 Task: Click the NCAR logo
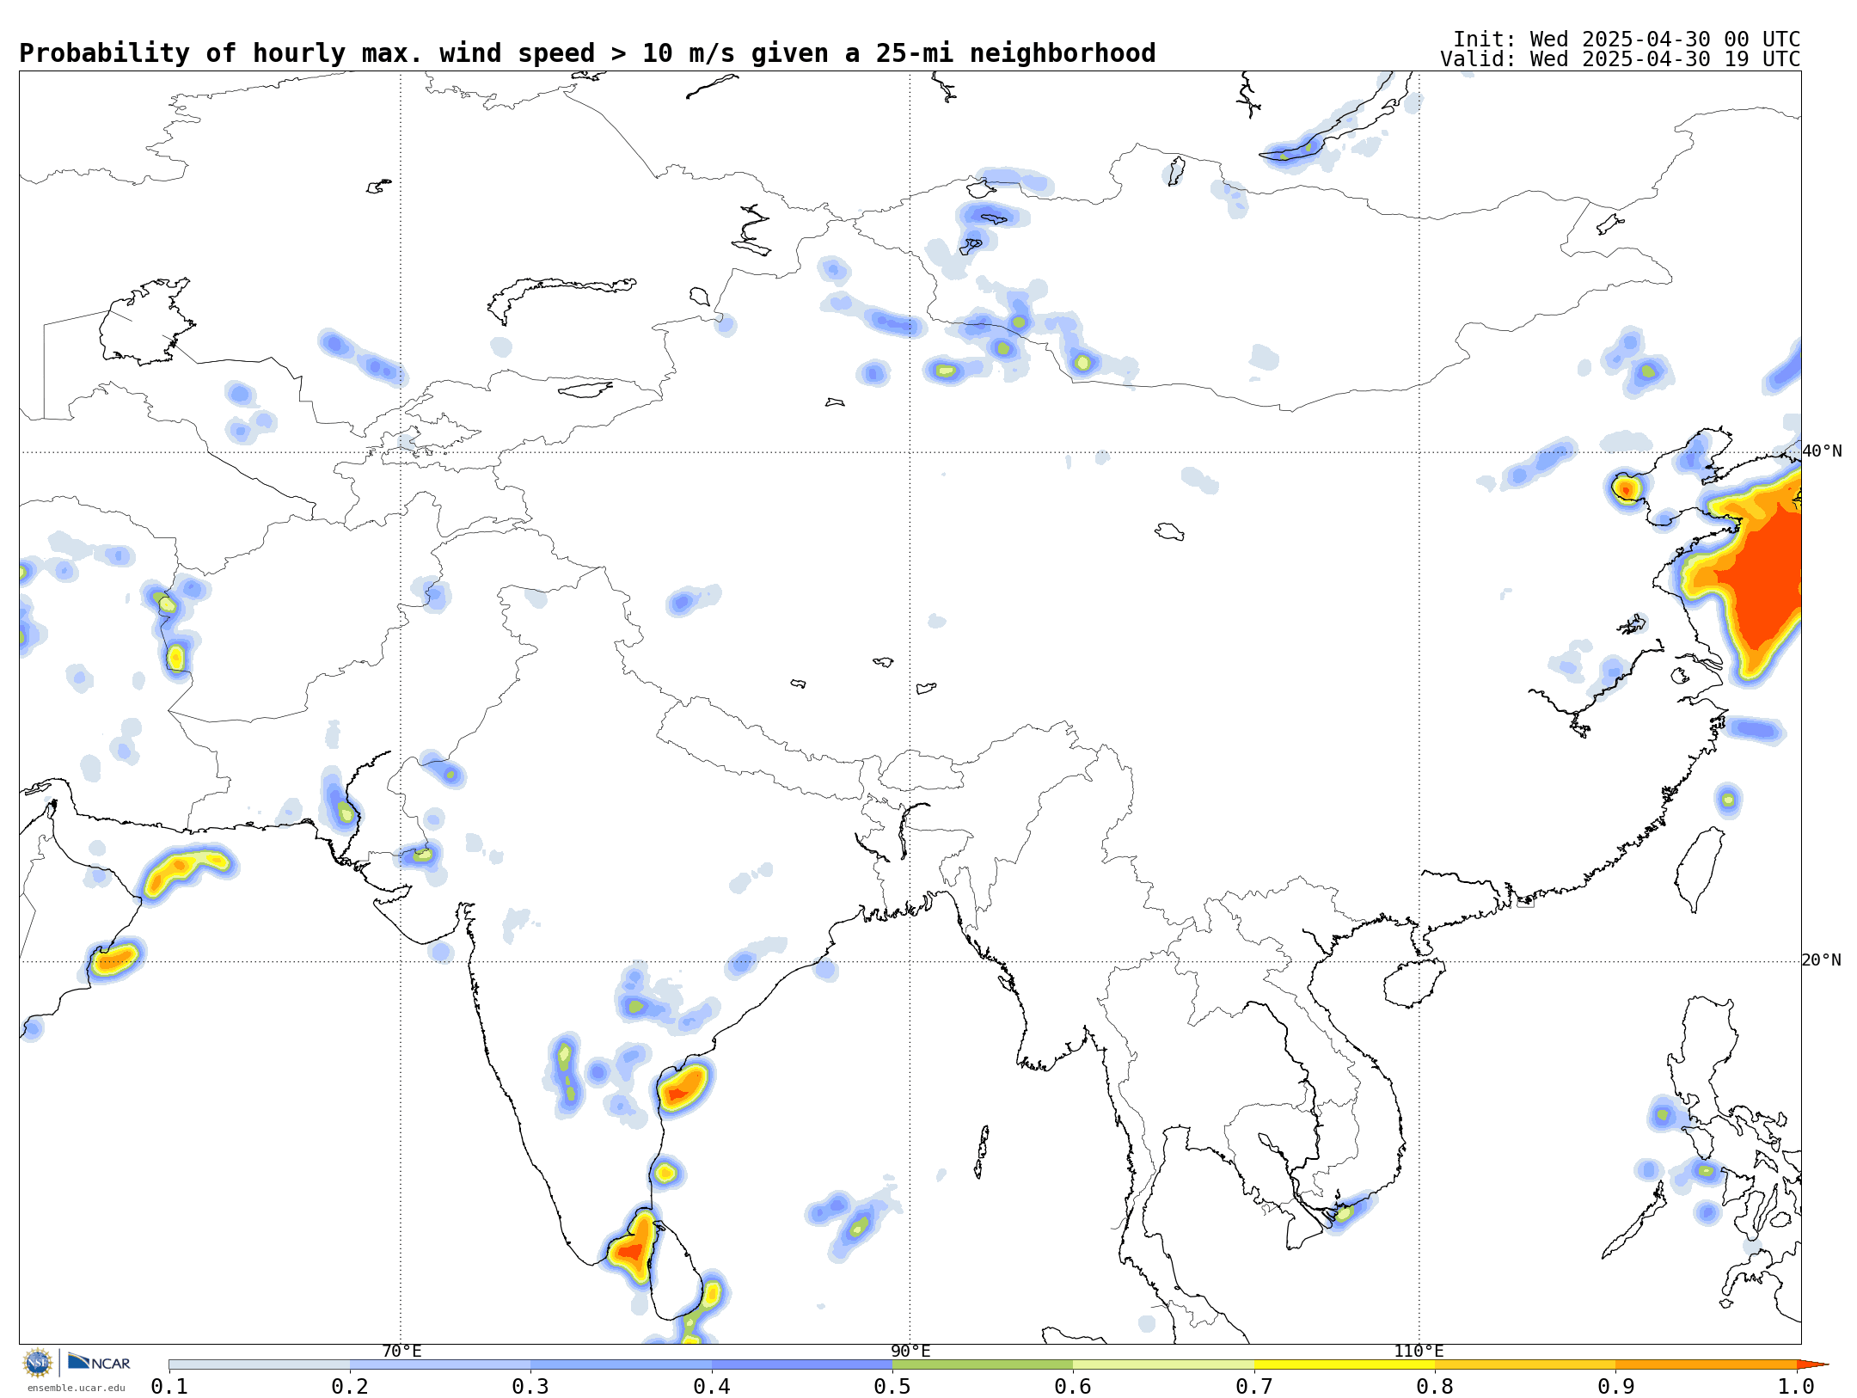click(x=99, y=1362)
